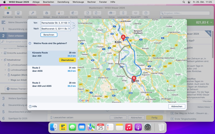
Task: Click map marker B in Bonn
Action: pyautogui.click(x=134, y=79)
